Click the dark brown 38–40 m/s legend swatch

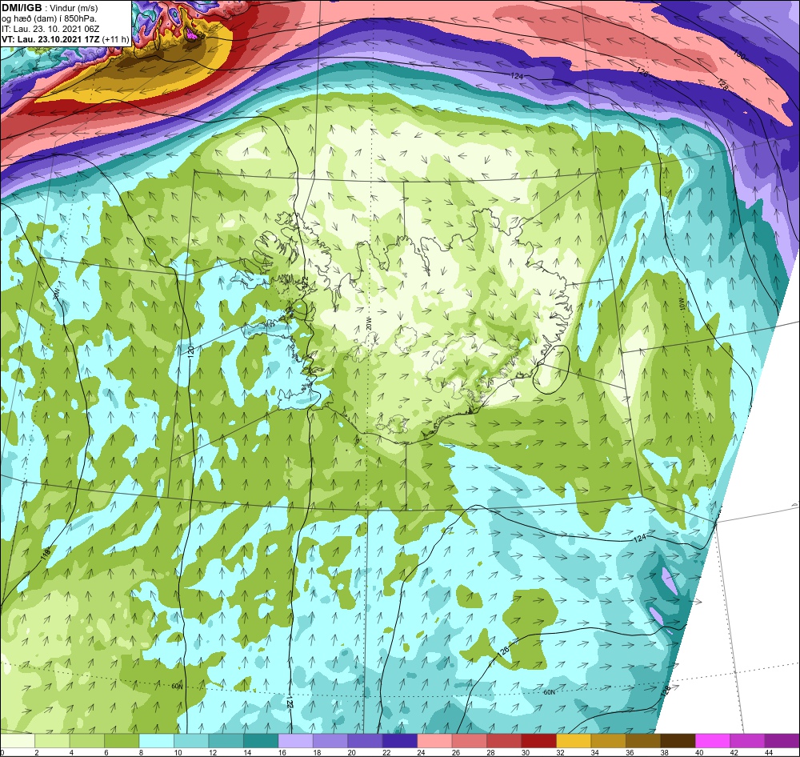(678, 741)
